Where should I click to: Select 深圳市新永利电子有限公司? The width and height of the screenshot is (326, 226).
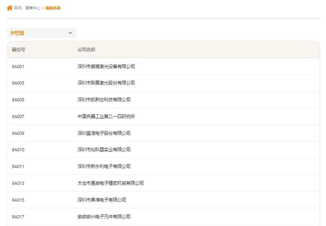[x=104, y=166]
